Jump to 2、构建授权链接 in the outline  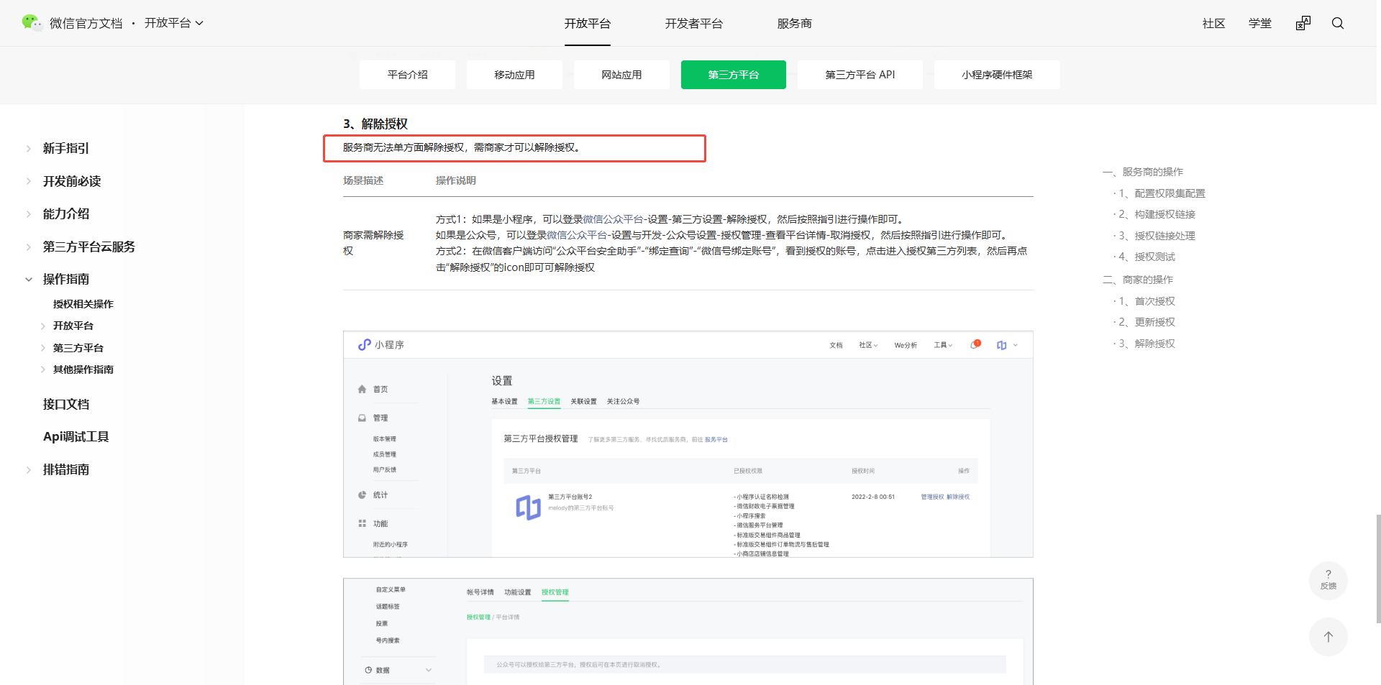pyautogui.click(x=1157, y=214)
